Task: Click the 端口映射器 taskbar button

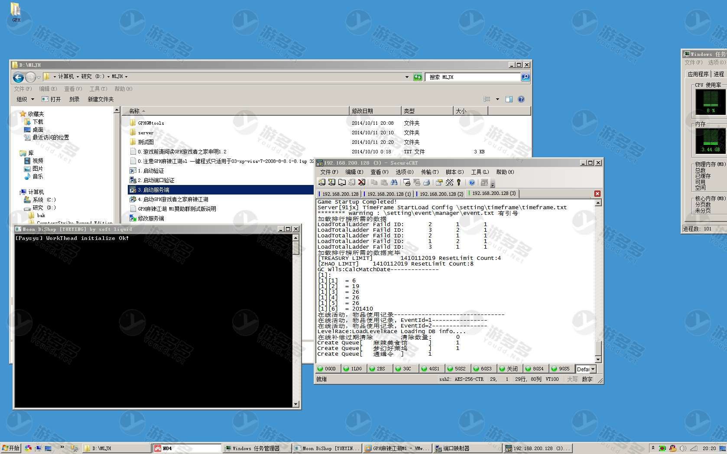Action: point(468,448)
